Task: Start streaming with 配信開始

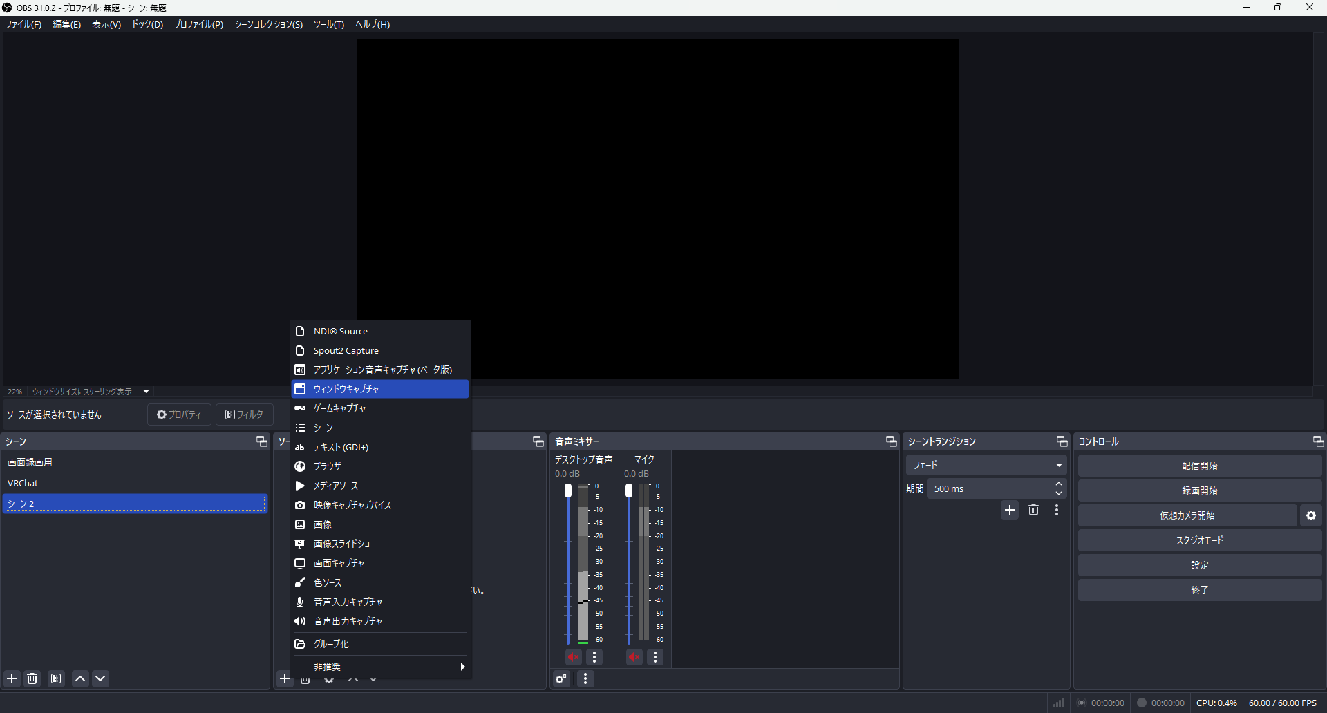Action: pos(1199,465)
